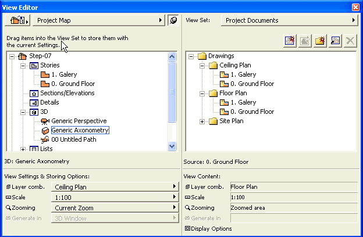Open the Scale 1:100 dropdown

[x=114, y=197]
